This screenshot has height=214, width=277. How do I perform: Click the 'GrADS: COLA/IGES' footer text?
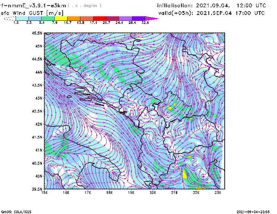click(16, 212)
